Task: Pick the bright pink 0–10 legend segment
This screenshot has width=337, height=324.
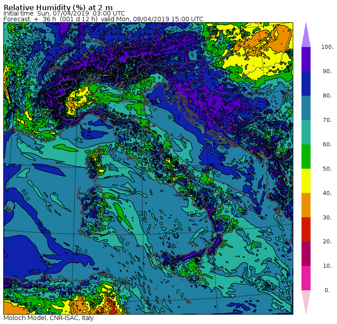Action: click(306, 278)
